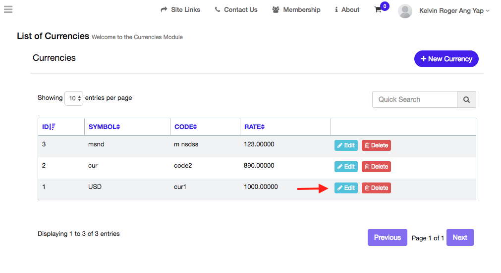
Task: Open the hamburger sidebar menu
Action: tap(8, 9)
